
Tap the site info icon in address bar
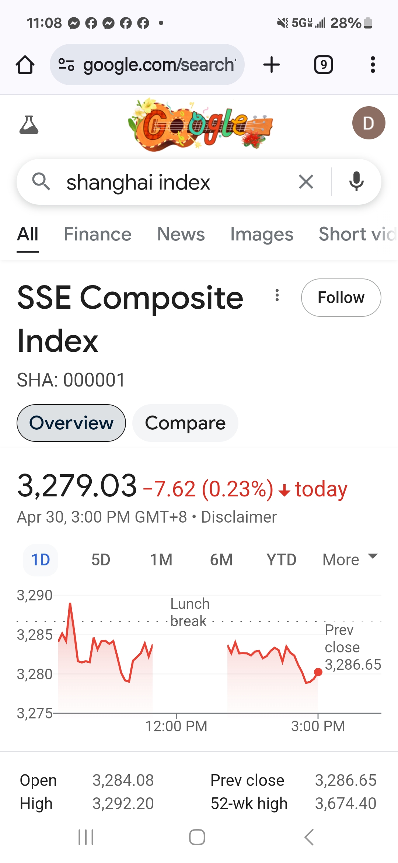coord(66,65)
